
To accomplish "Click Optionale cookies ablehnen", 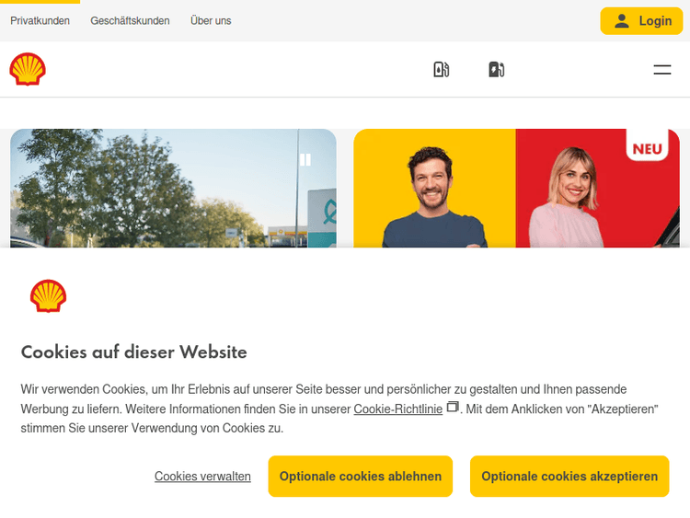I will pyautogui.click(x=360, y=476).
